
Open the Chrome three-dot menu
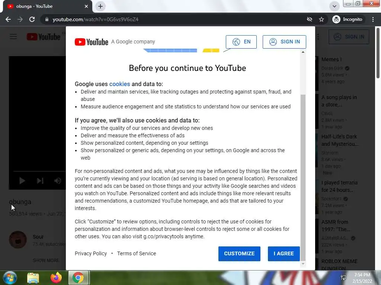(x=373, y=19)
